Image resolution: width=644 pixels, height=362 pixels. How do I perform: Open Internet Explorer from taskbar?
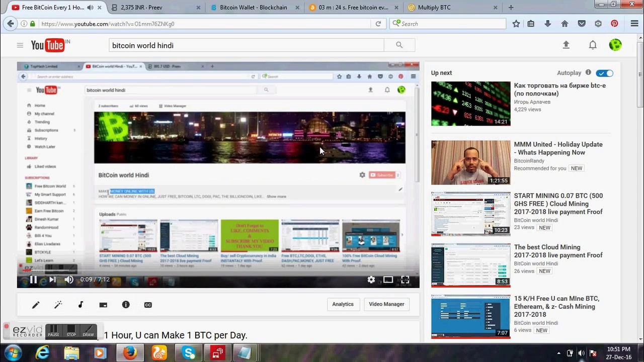pos(42,353)
